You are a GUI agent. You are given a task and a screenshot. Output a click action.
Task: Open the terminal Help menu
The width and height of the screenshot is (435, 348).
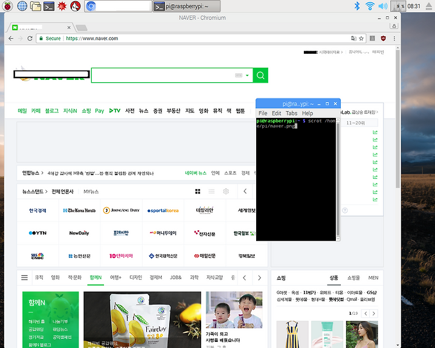(x=308, y=113)
